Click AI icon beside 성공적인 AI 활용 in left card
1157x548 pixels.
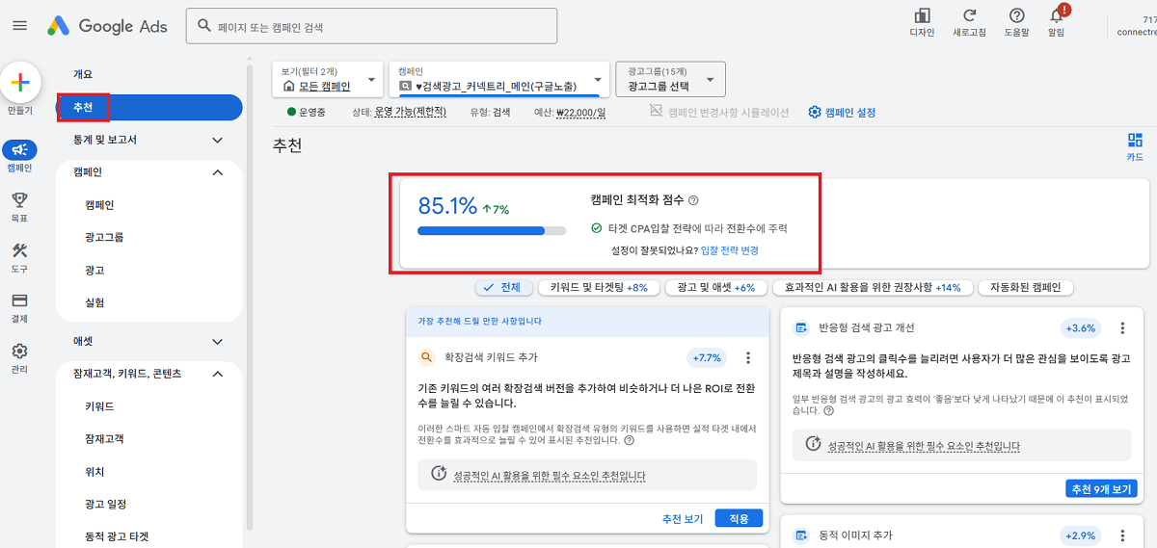[439, 474]
